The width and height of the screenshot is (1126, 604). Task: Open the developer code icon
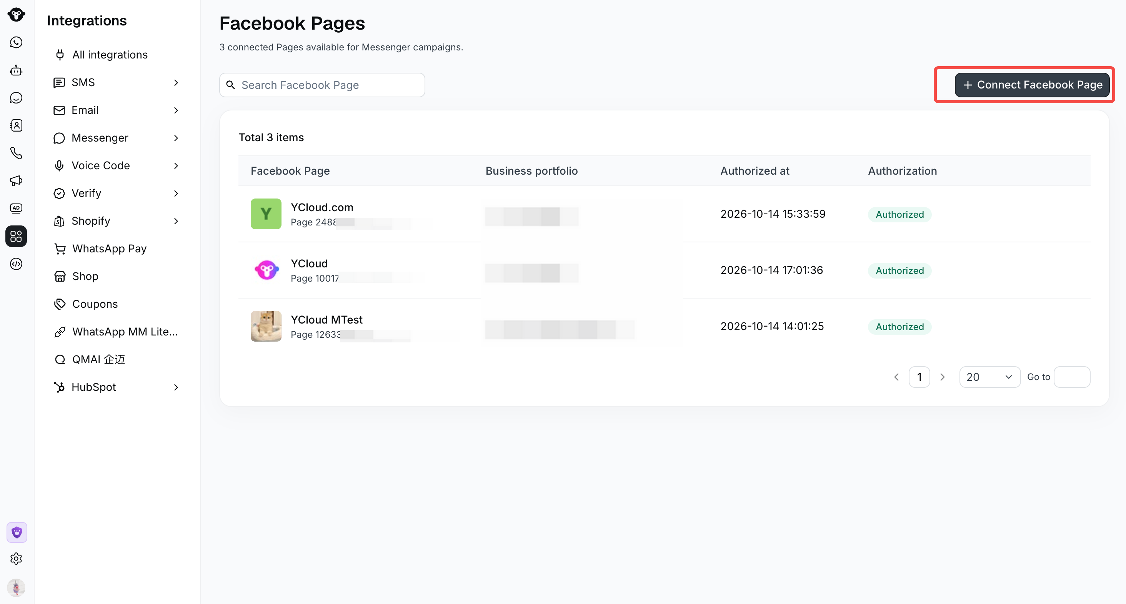click(x=16, y=264)
